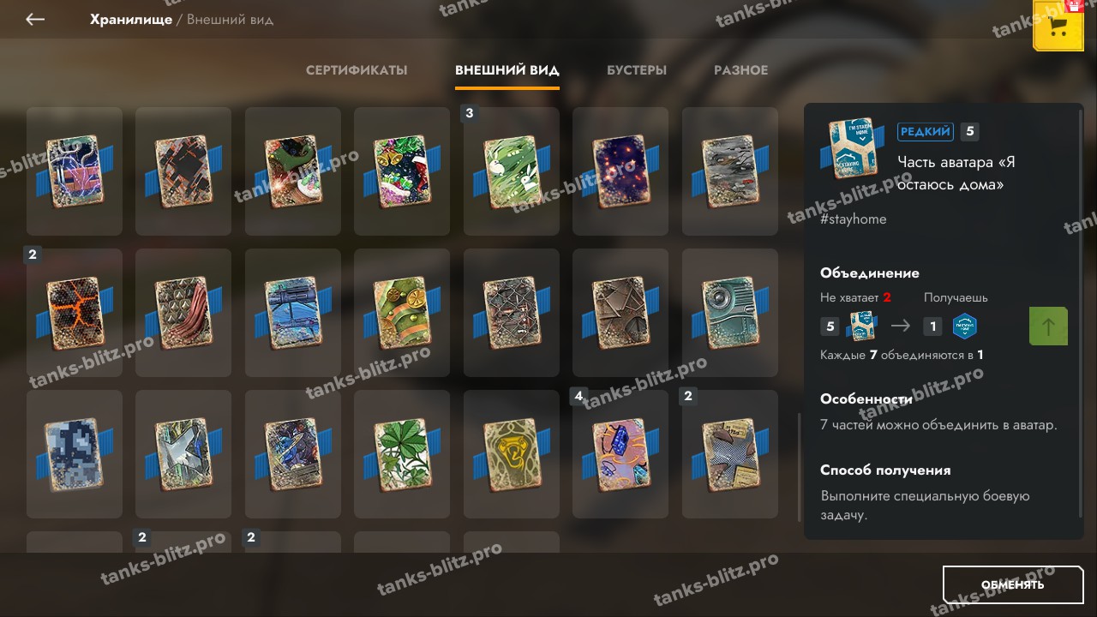The height and width of the screenshot is (617, 1097).
Task: Select the lava cracks avatar part
Action: (74, 312)
